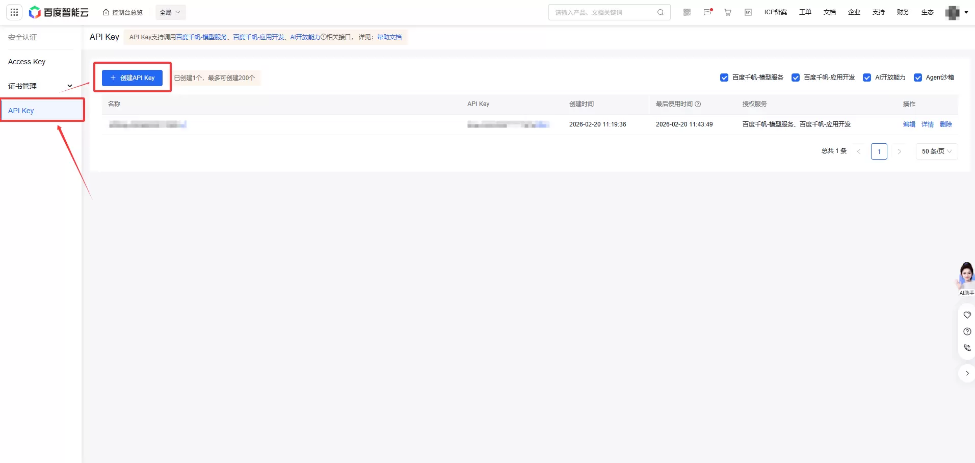Click the 删除 link in the key row
Viewport: 975px width, 463px height.
(x=945, y=124)
